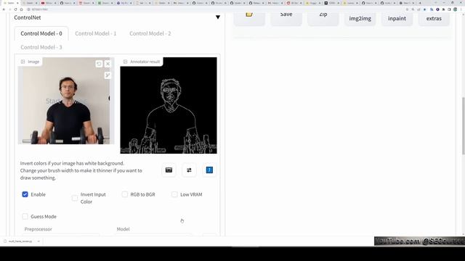Click the "Model" label text
465x261 pixels.
pyautogui.click(x=123, y=229)
